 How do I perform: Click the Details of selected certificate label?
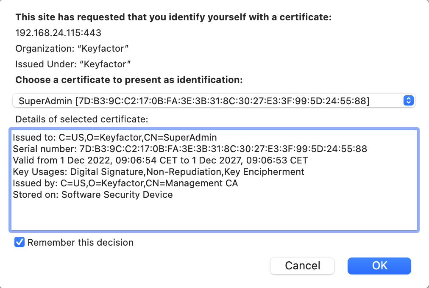tap(82, 119)
